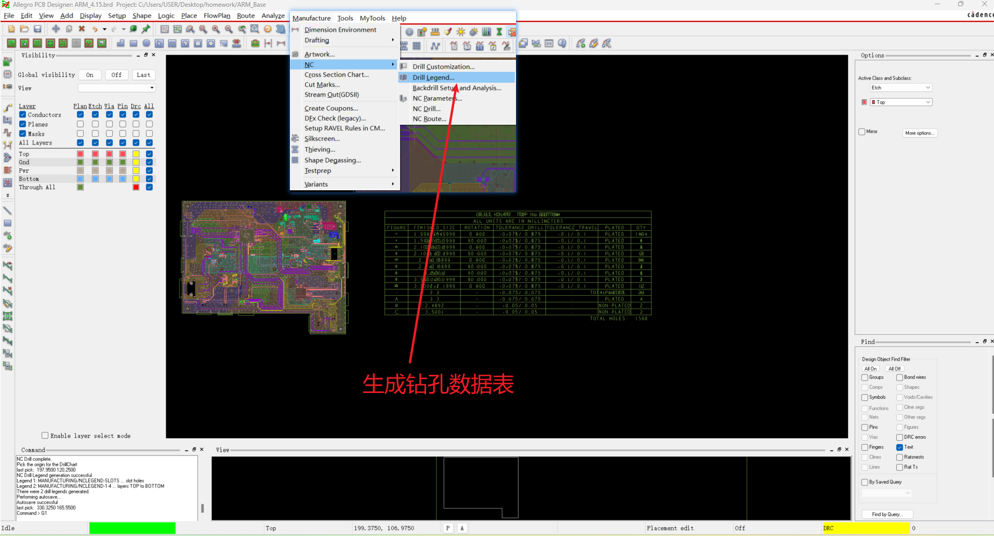The image size is (994, 536).
Task: Click the Show Element info icon
Action: pos(409,32)
